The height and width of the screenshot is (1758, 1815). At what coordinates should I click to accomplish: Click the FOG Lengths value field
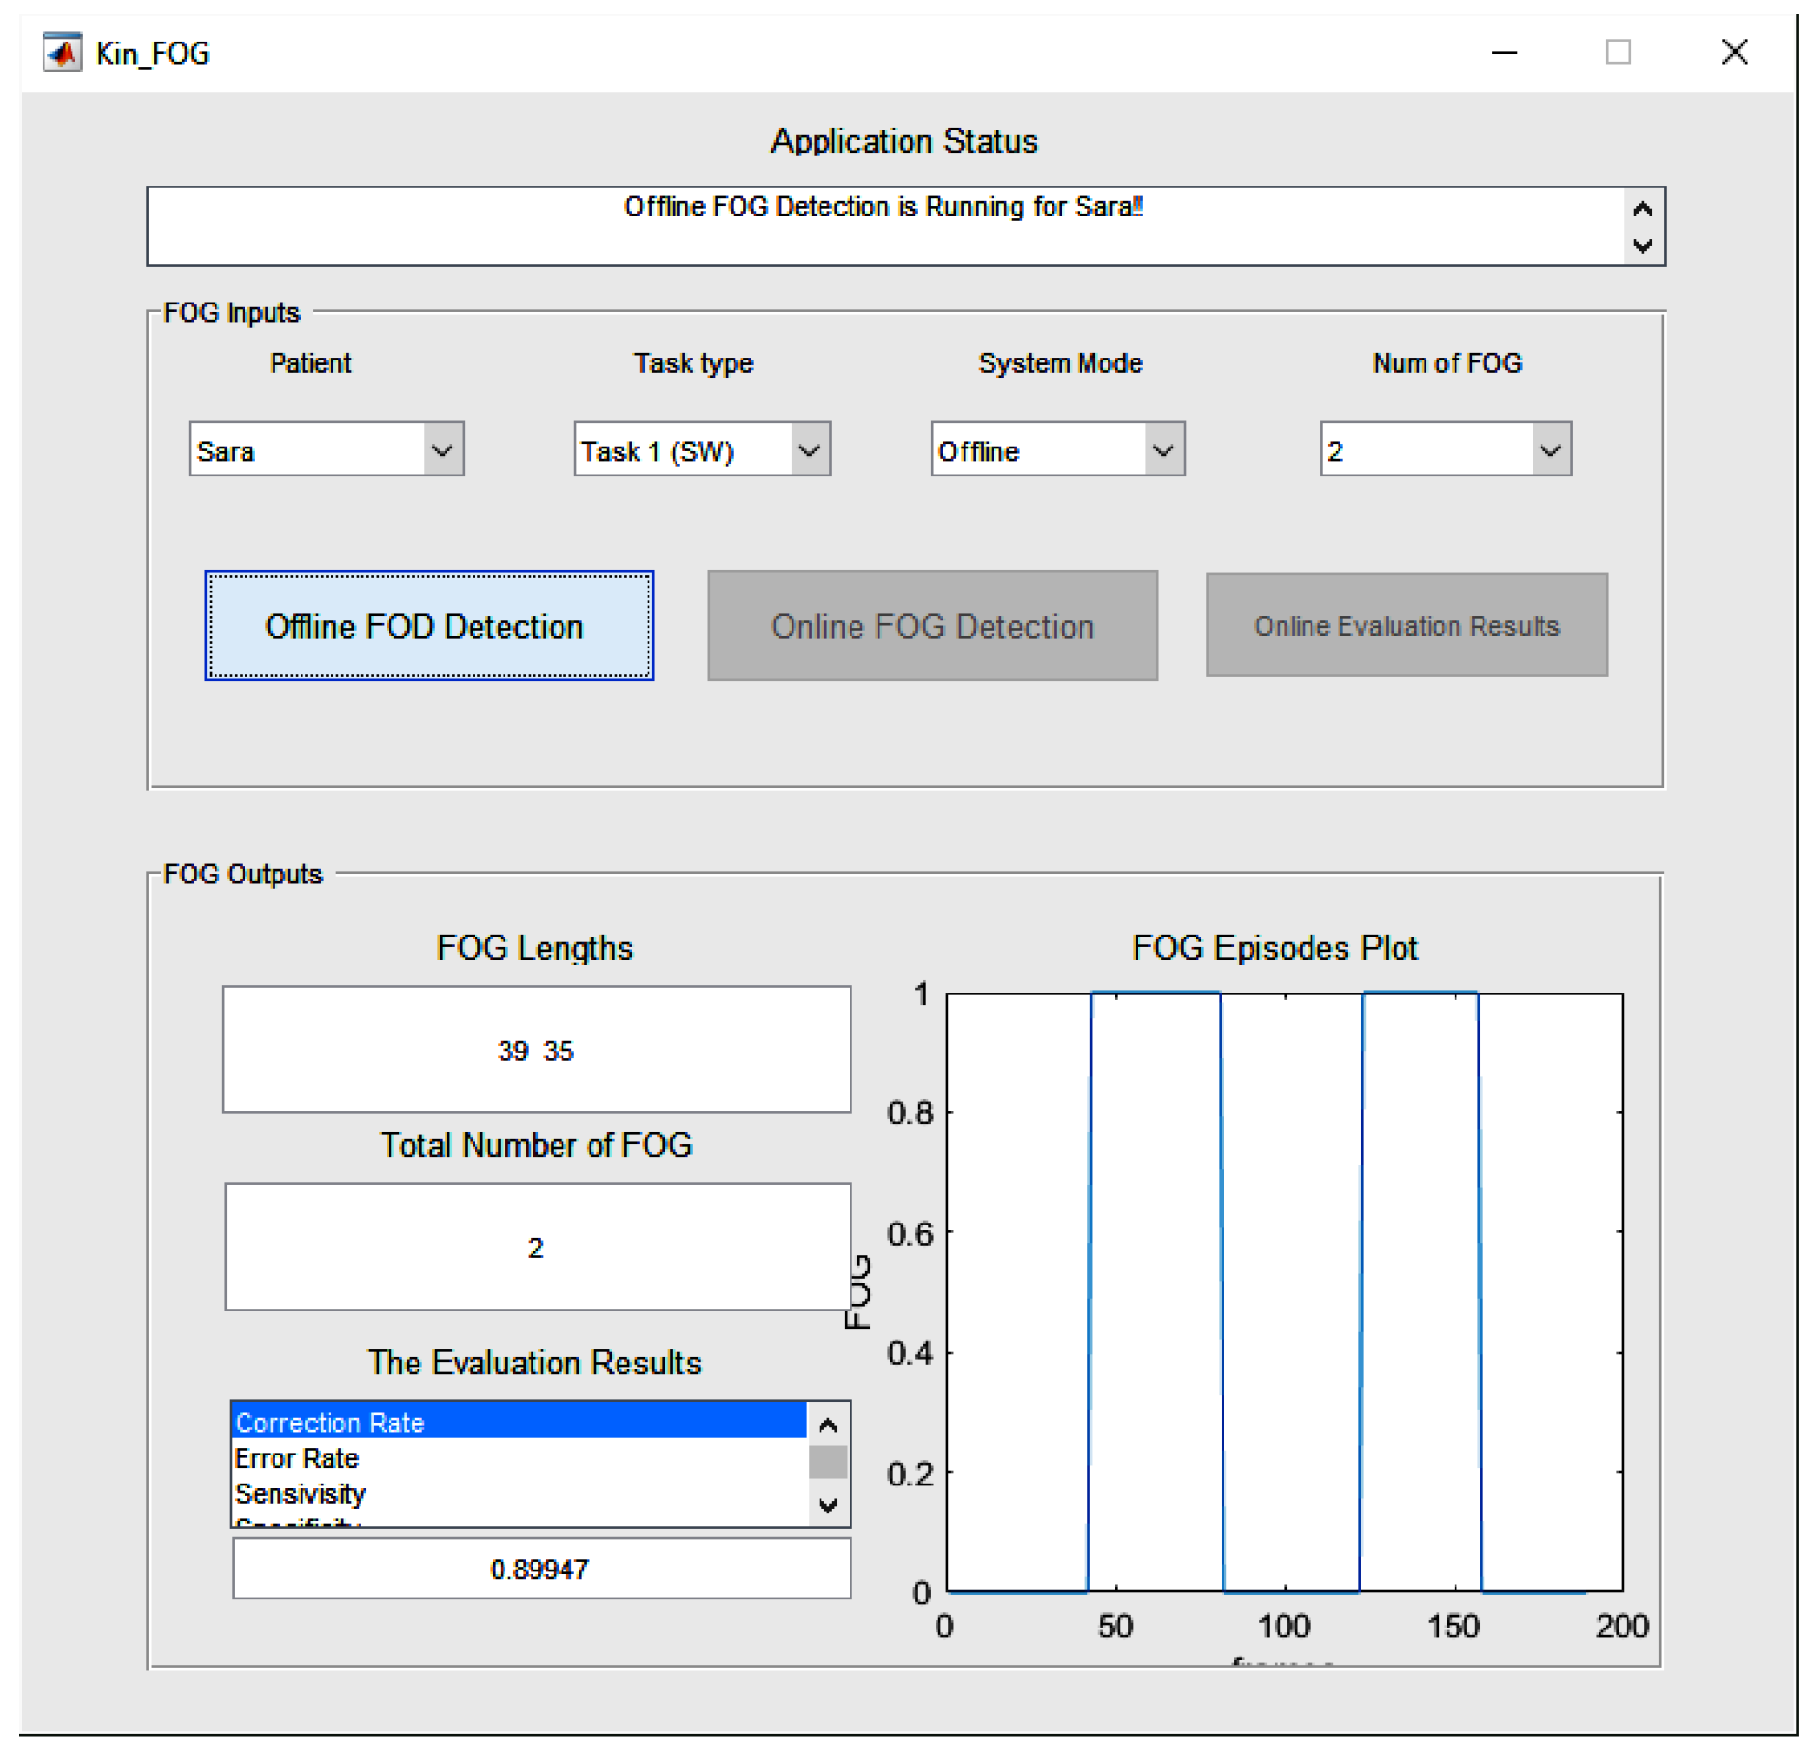[x=536, y=1050]
